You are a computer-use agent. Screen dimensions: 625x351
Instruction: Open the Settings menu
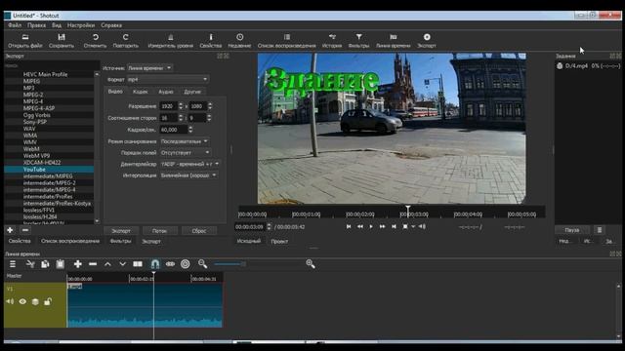pyautogui.click(x=81, y=25)
